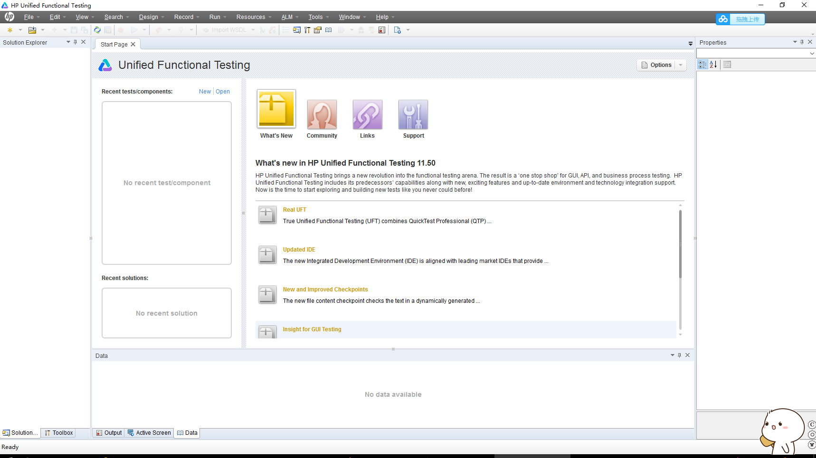Open the Community icon
Screen dimensions: 816x458
coord(322,114)
